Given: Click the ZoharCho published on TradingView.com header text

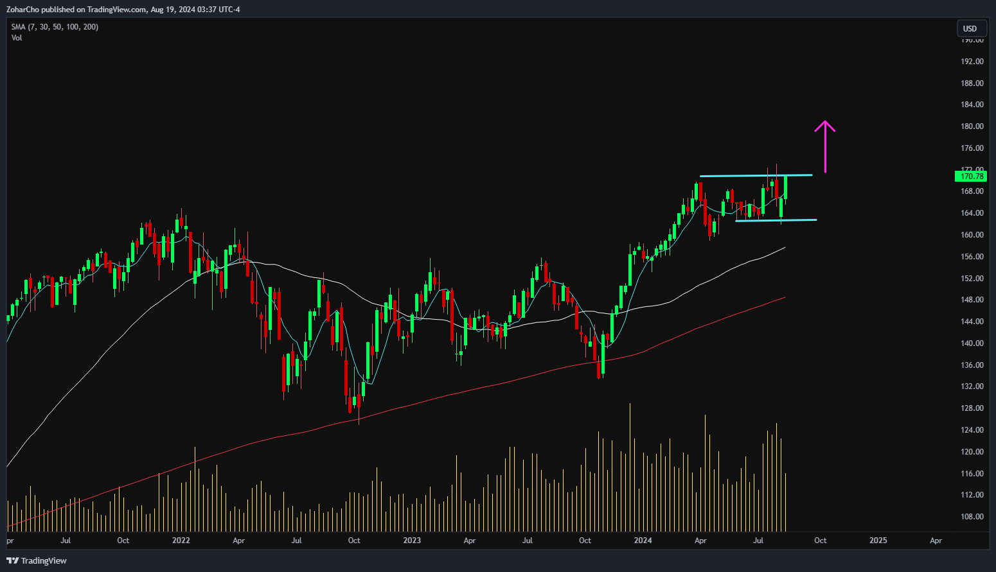Looking at the screenshot, I should coord(123,9).
